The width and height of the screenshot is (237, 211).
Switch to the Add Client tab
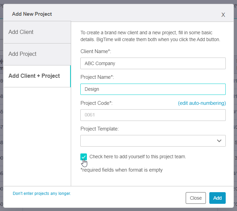point(37,32)
